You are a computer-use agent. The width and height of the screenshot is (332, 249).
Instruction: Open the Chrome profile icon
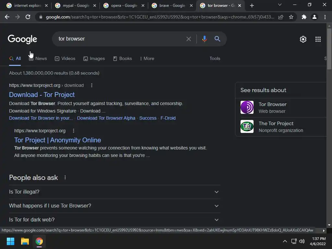pos(314,17)
